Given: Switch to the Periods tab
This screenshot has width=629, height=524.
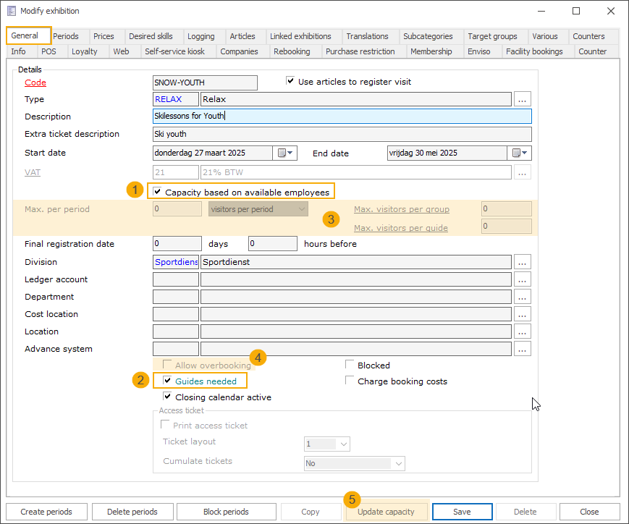Looking at the screenshot, I should (66, 36).
